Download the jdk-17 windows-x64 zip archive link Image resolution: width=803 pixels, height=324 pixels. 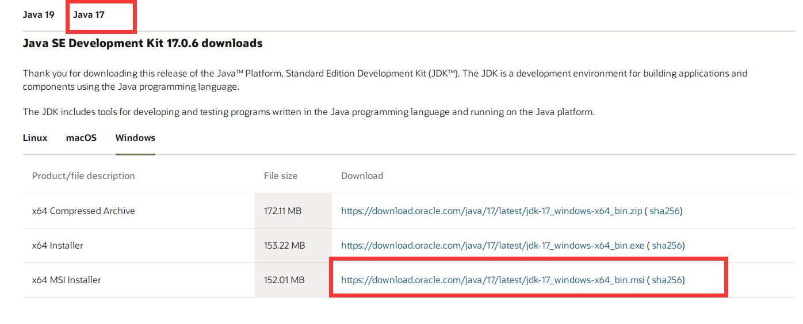(x=492, y=211)
